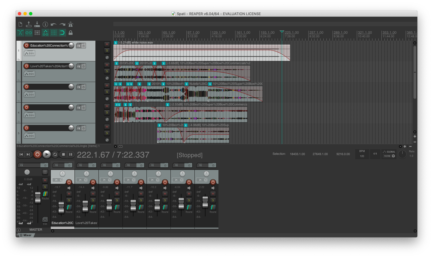Open Route icon on Love%20Takes mixer strip
The height and width of the screenshot is (258, 433).
pyautogui.click(x=93, y=207)
